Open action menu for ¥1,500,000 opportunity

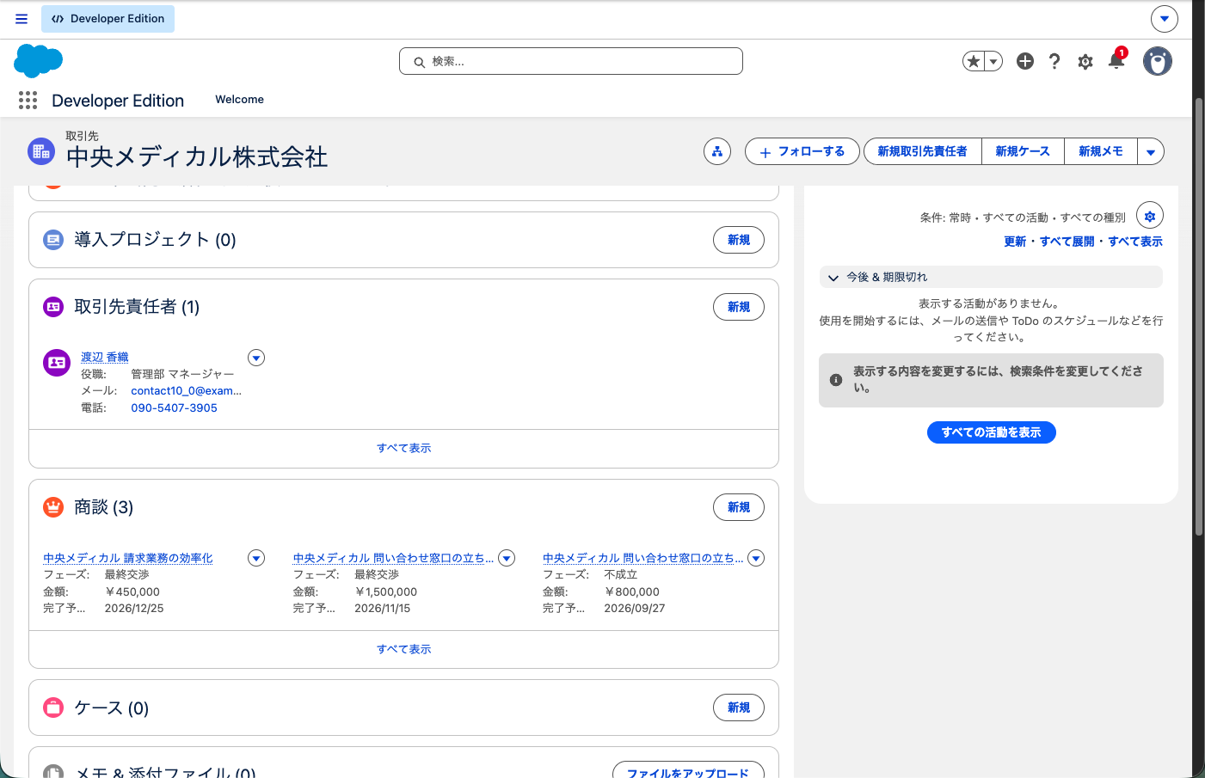(x=507, y=558)
